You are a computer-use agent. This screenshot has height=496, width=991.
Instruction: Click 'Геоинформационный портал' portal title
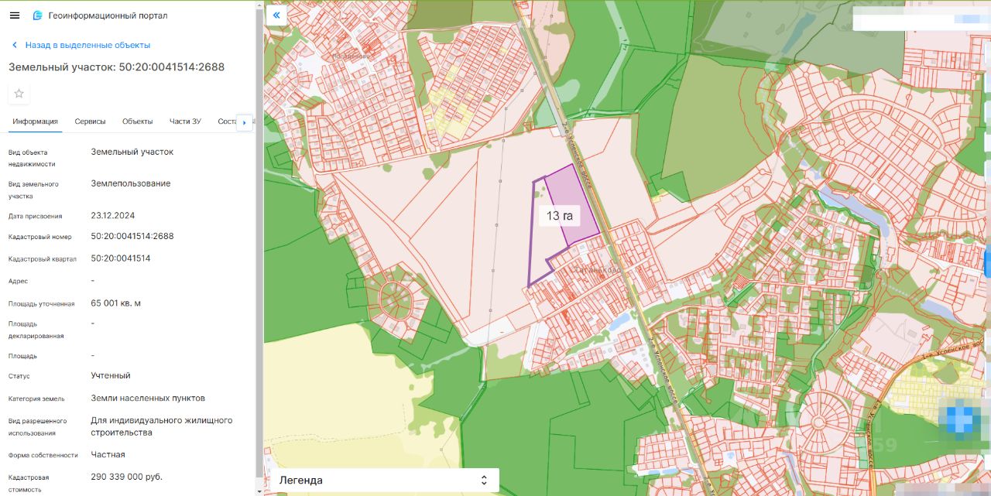(108, 15)
